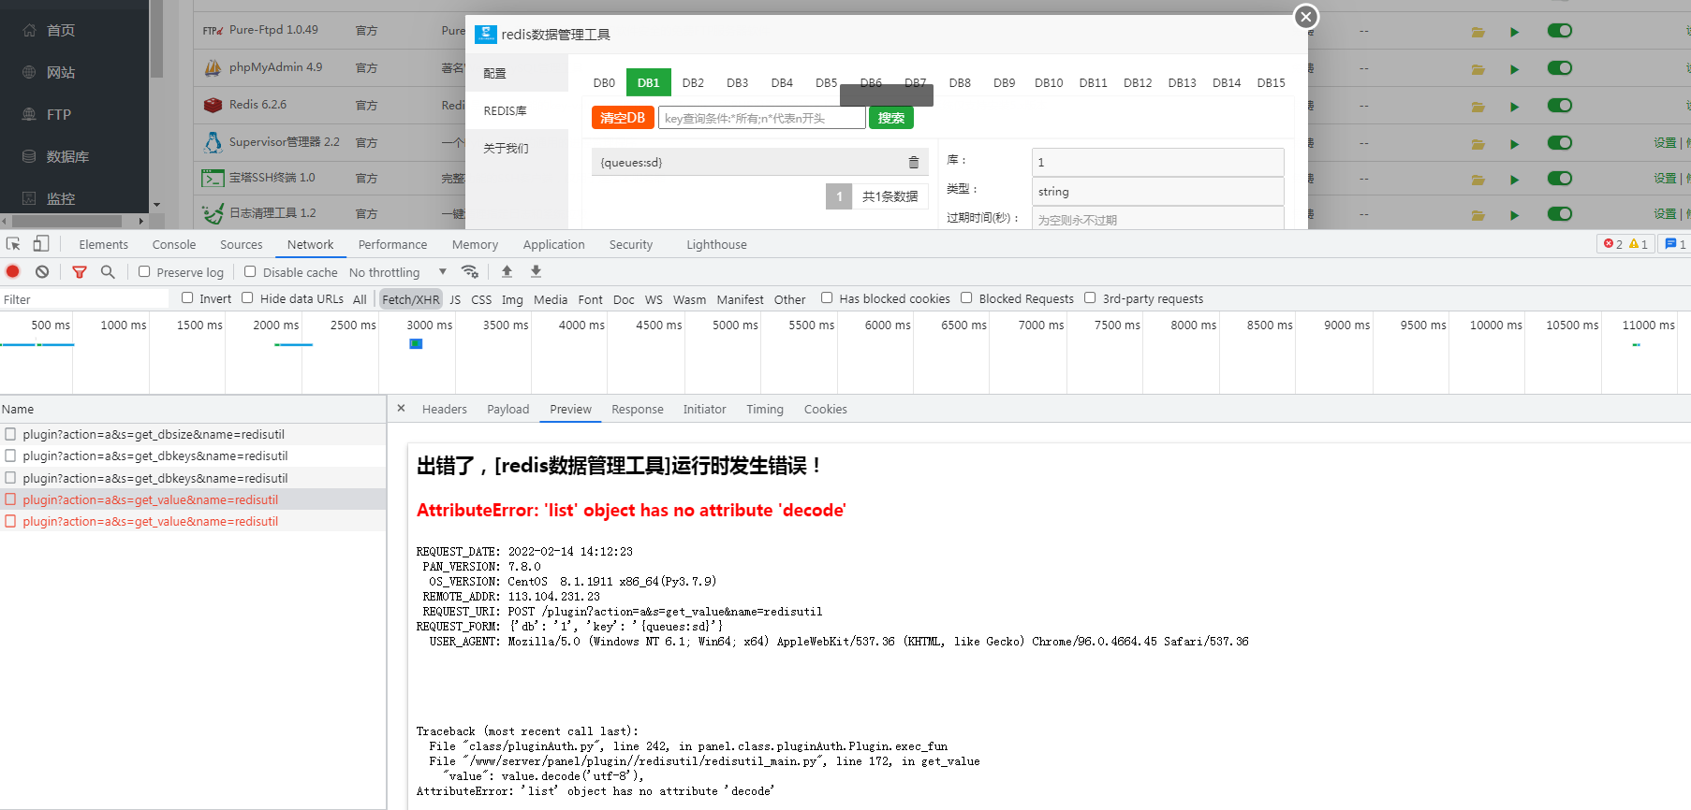The image size is (1691, 810).
Task: Click page number 1 in key pagination
Action: (839, 196)
